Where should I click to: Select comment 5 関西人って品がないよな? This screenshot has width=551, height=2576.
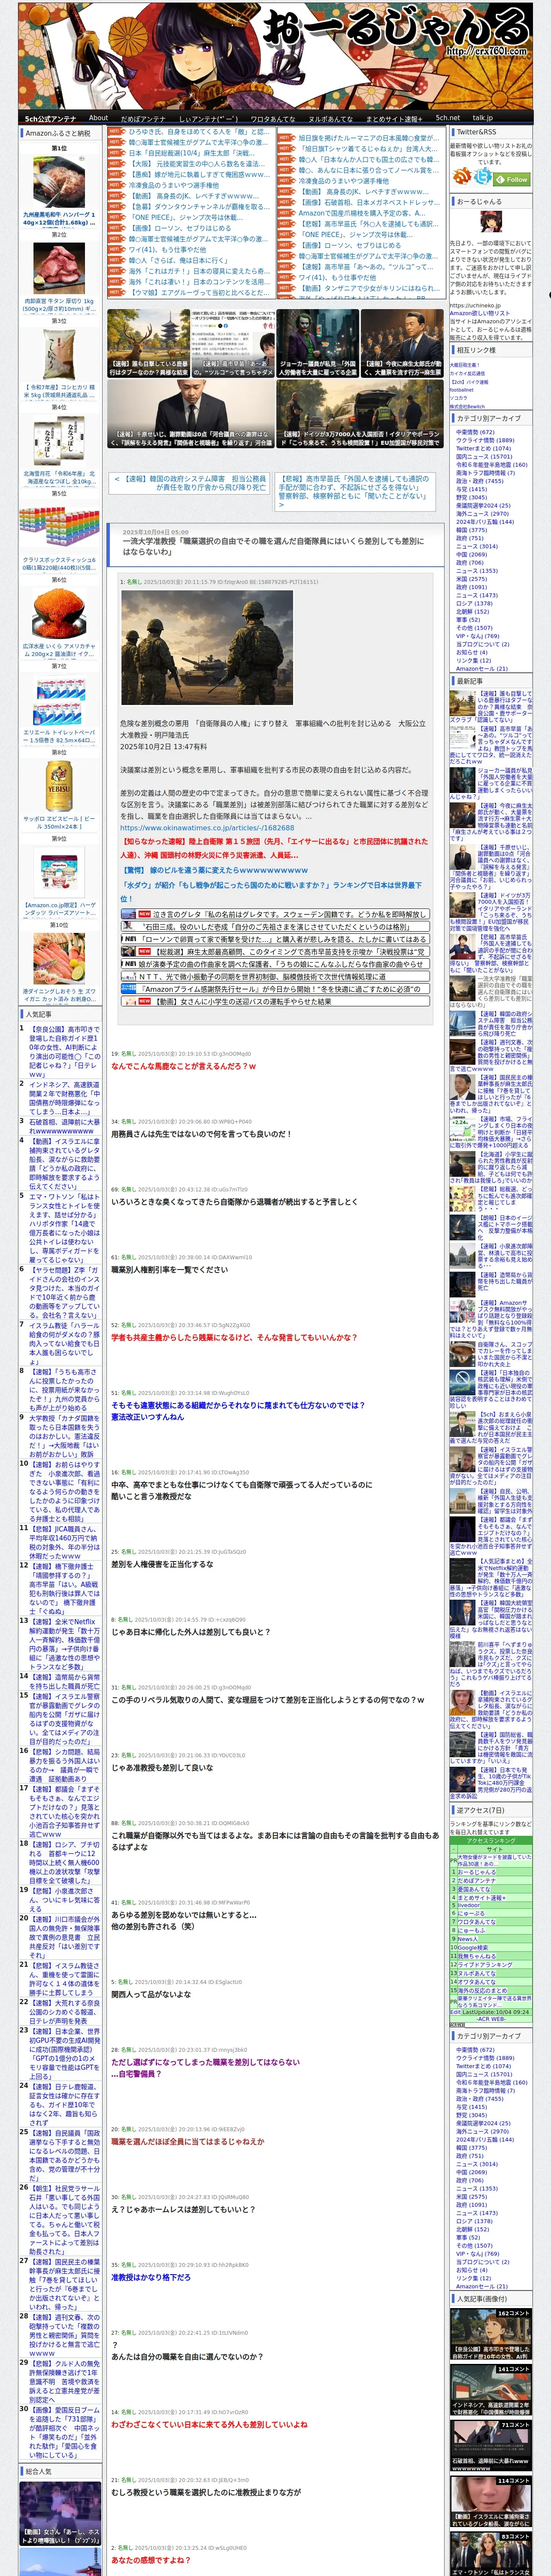pyautogui.click(x=151, y=1994)
